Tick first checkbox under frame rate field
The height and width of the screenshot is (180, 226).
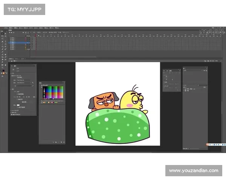(17, 94)
